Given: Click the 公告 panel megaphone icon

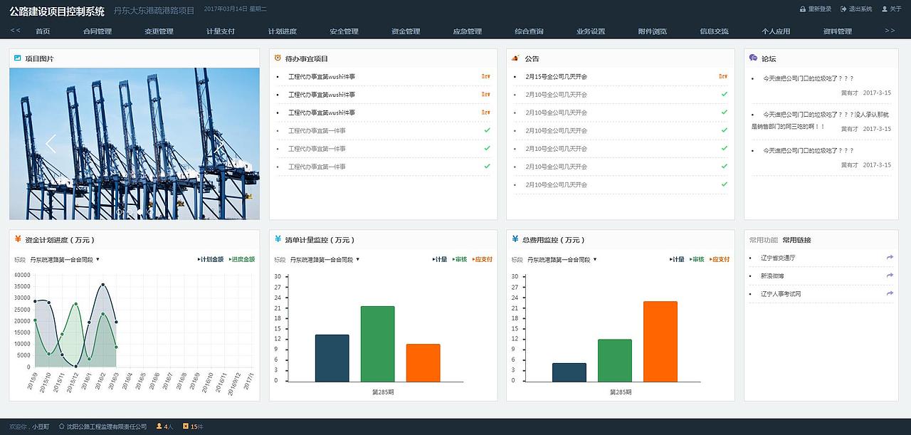Looking at the screenshot, I should click(515, 58).
